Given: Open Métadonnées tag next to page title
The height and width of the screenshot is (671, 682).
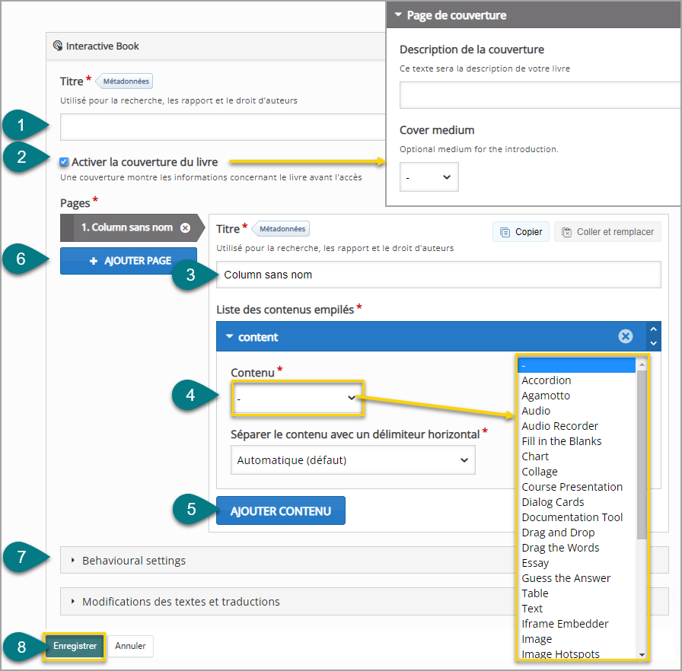Looking at the screenshot, I should [282, 228].
